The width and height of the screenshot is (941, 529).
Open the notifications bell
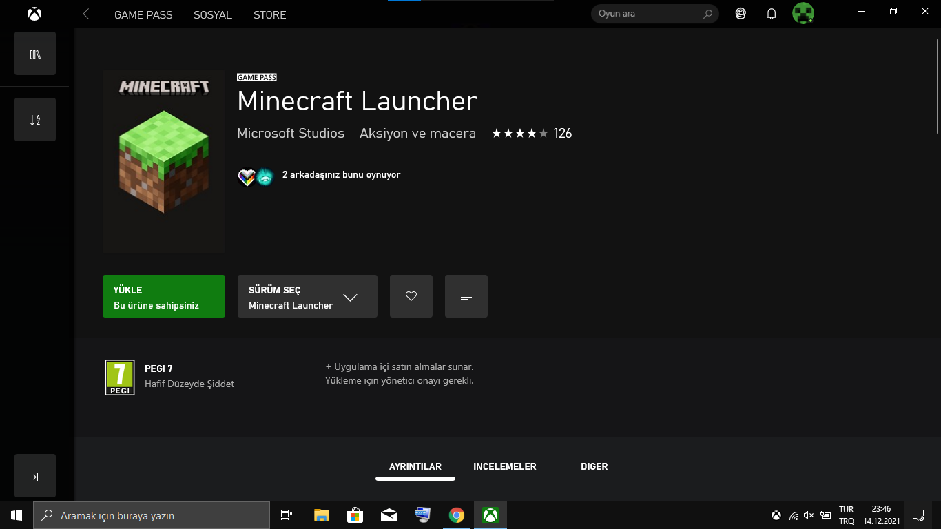point(772,14)
